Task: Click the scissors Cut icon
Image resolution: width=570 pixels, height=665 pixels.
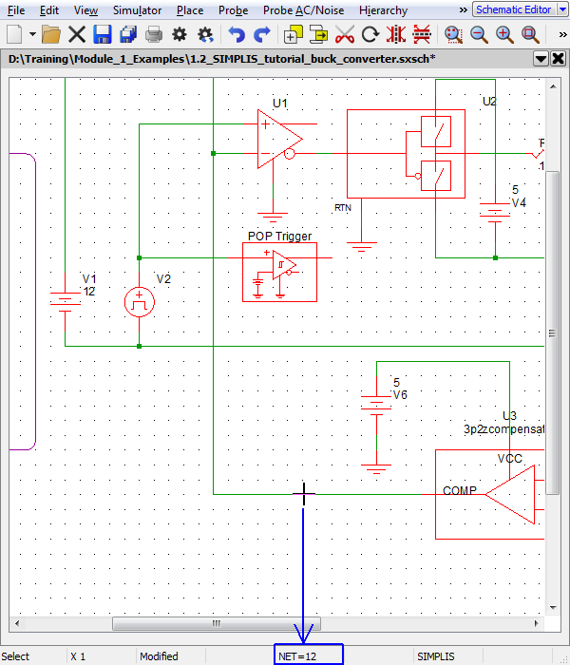Action: (345, 35)
